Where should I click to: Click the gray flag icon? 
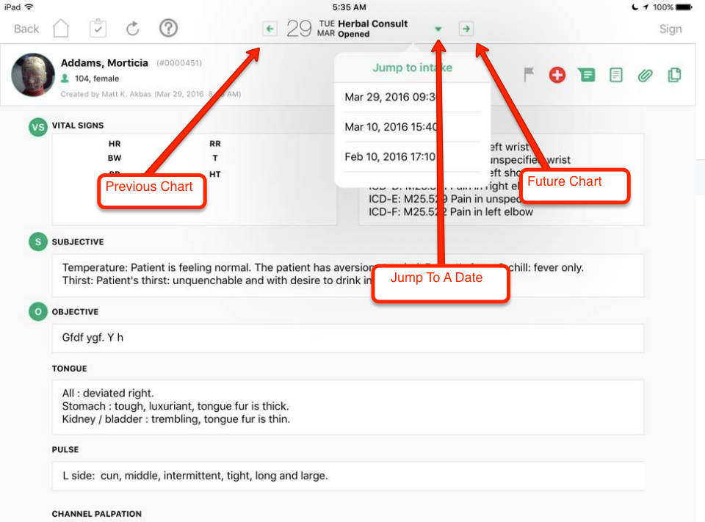point(529,74)
